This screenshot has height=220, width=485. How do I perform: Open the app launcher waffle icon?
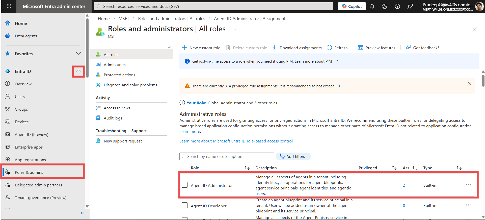click(x=9, y=6)
